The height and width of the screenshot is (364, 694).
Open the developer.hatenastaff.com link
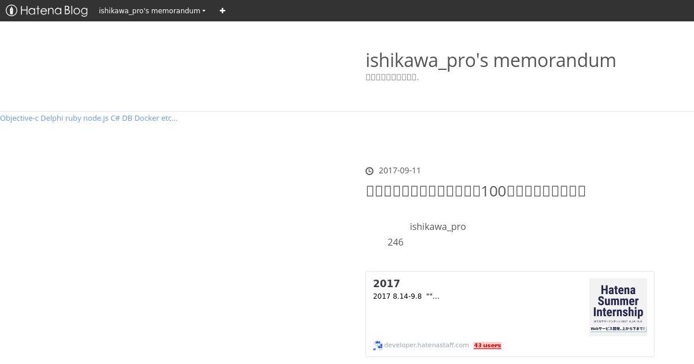tap(426, 346)
